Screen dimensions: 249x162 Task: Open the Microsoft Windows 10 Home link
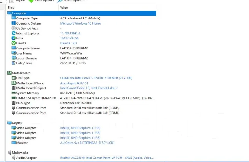pyautogui.click(x=81, y=23)
